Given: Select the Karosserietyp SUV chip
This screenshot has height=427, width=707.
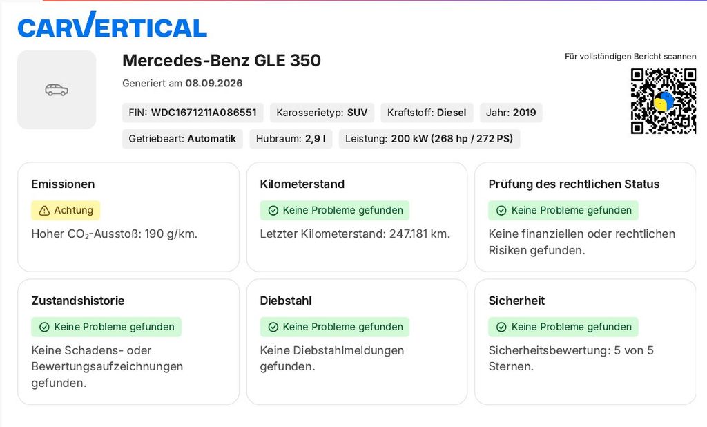Looking at the screenshot, I should click(322, 113).
